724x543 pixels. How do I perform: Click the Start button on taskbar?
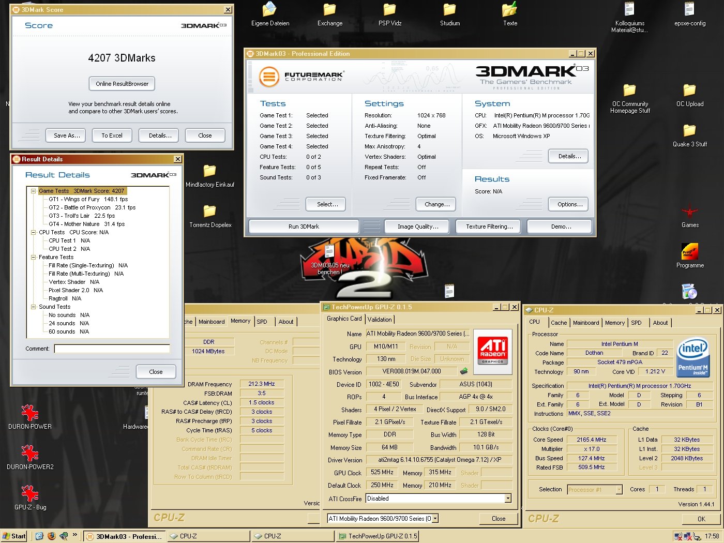14,536
